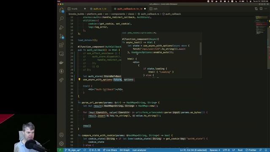Open the Accounts menu icon
This screenshot has height=152, width=270.
point(62,135)
